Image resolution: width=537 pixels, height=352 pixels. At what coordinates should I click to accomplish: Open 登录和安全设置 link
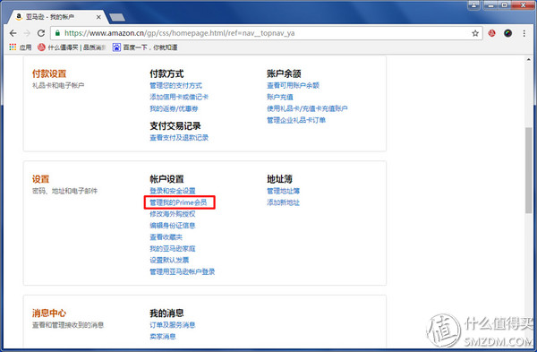(x=173, y=191)
